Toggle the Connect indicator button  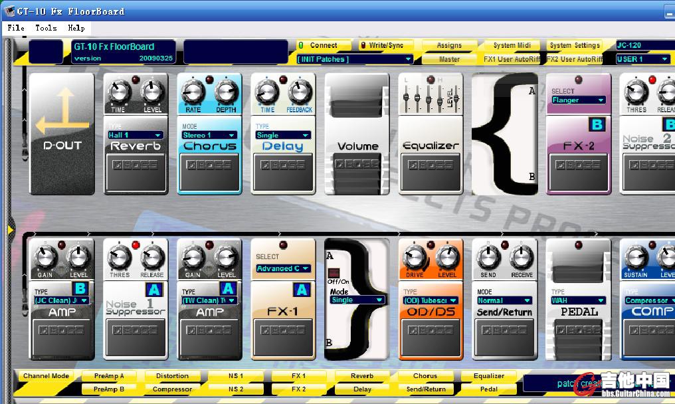[x=324, y=45]
